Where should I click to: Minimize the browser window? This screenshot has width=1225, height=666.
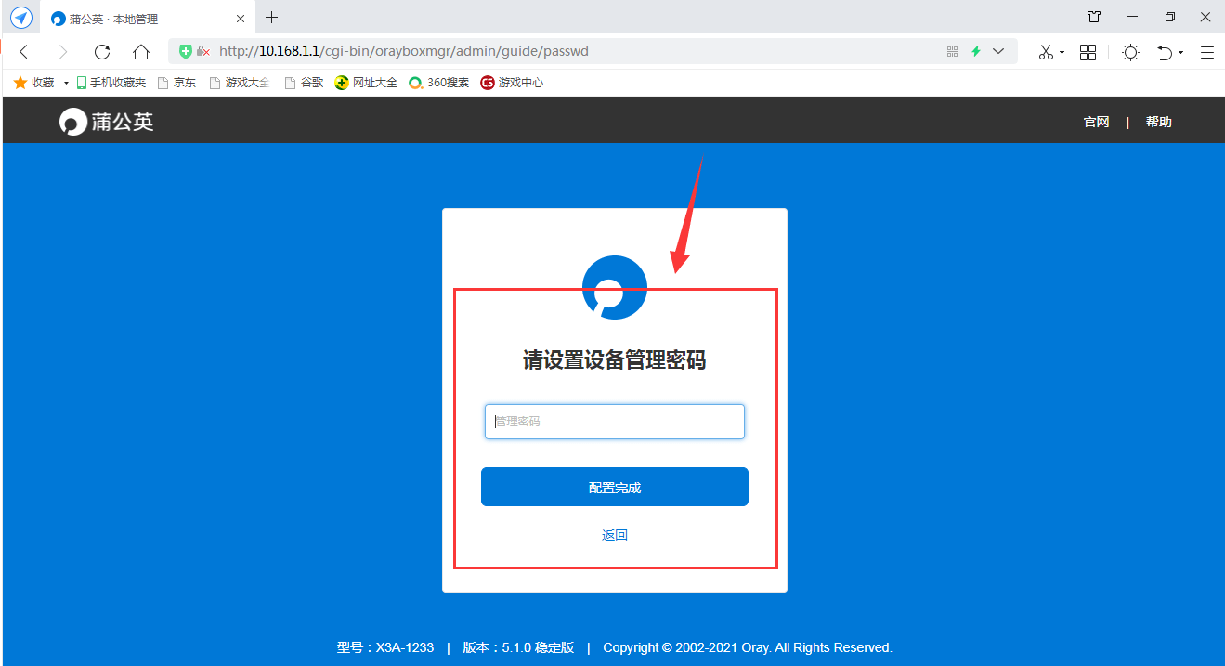(1131, 17)
